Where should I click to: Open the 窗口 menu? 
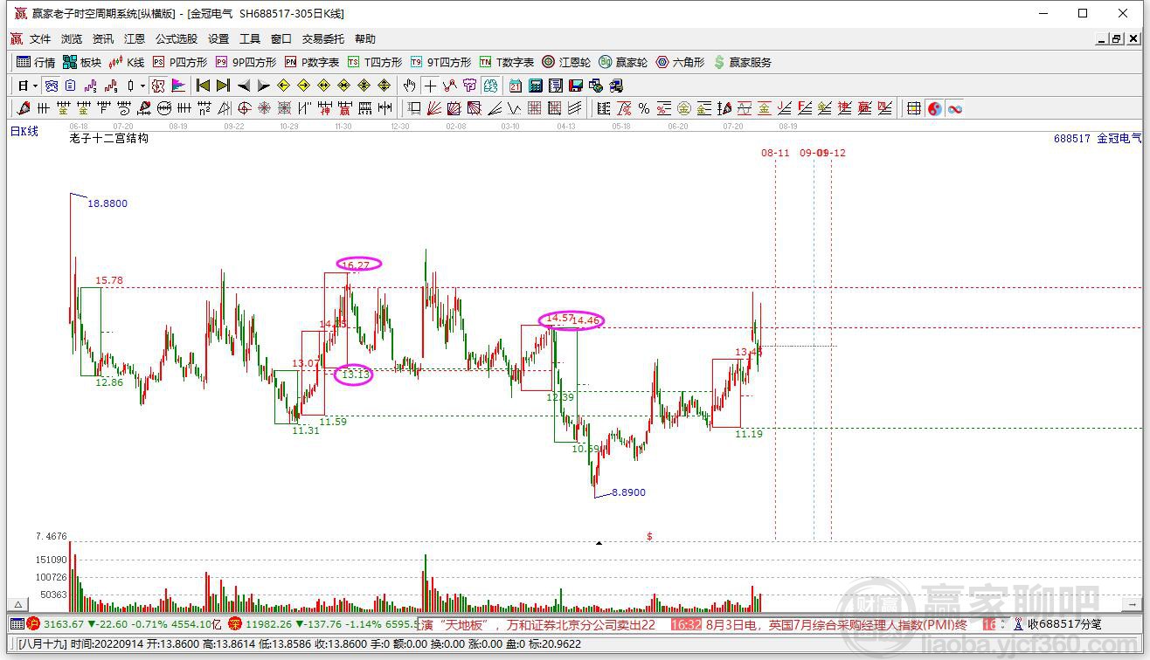[x=281, y=38]
